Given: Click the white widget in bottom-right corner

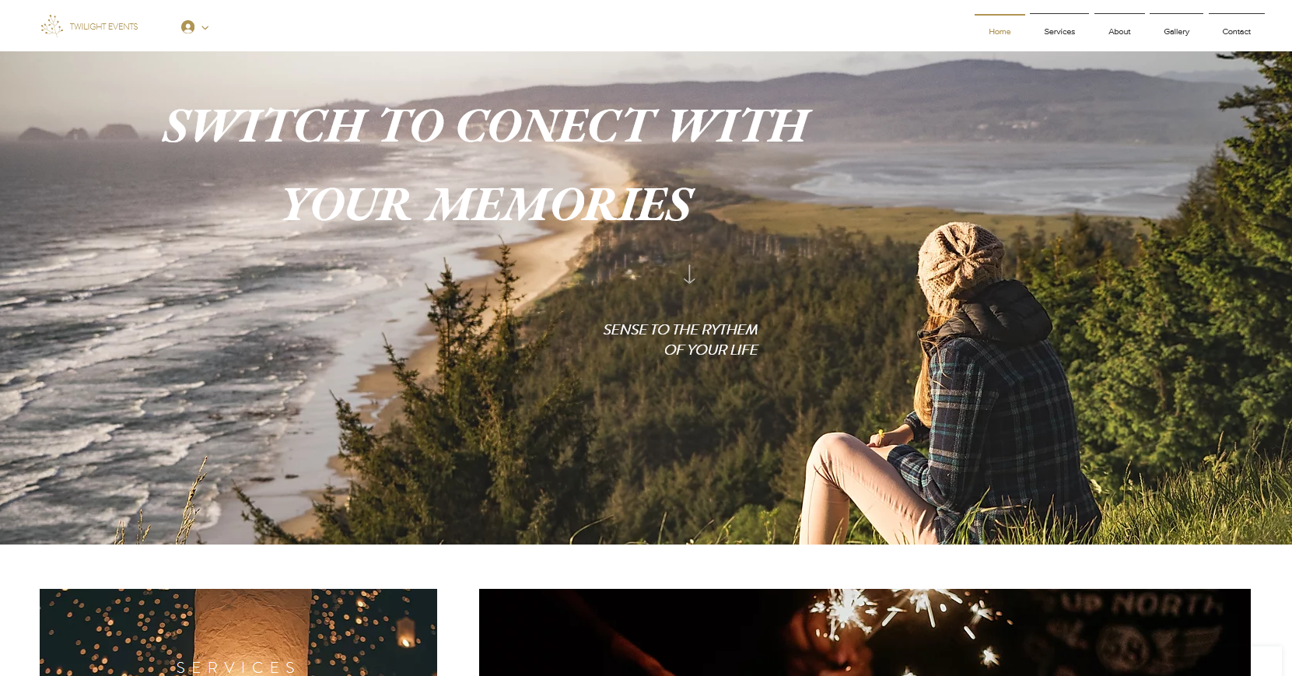Looking at the screenshot, I should (x=1266, y=661).
